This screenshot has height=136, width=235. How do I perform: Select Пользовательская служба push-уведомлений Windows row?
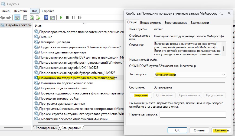(79, 63)
